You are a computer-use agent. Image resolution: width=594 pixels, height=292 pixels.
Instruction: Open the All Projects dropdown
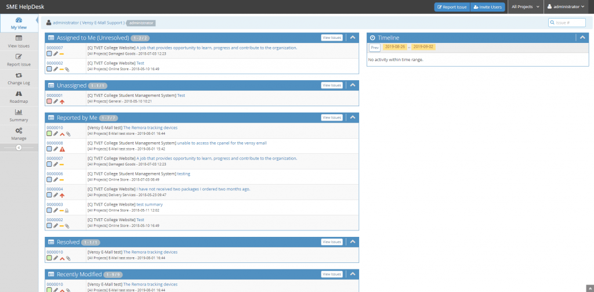tap(526, 7)
